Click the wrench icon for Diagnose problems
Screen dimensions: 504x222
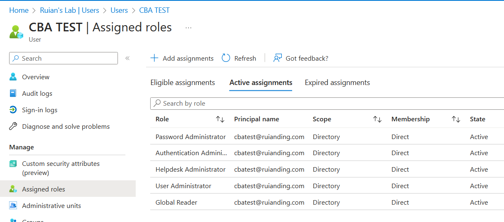click(x=13, y=126)
